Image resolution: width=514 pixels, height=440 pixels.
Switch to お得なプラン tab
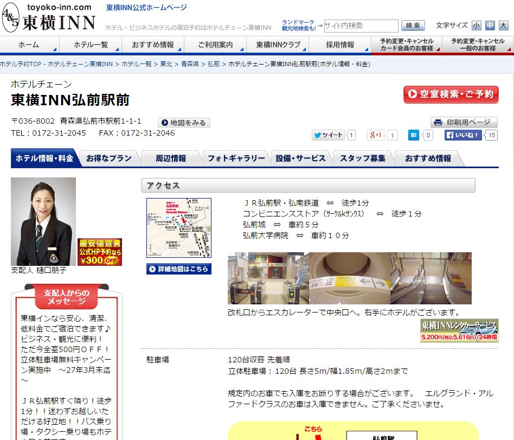click(108, 158)
